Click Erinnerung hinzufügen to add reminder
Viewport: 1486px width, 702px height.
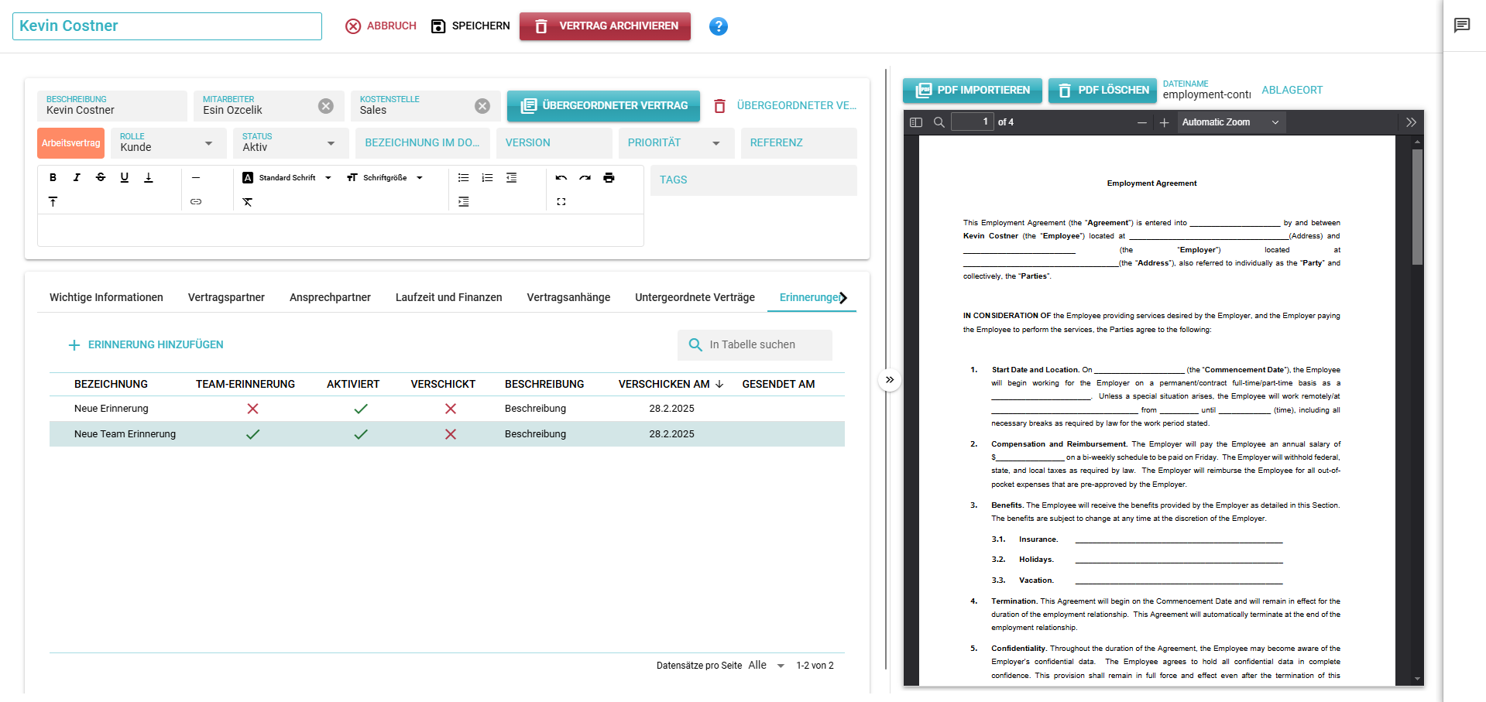[146, 344]
